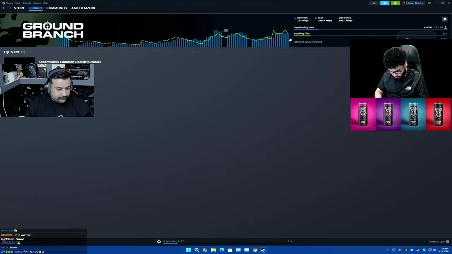The width and height of the screenshot is (452, 254).
Task: Click the Ground Branch game logo
Action: [x=53, y=30]
